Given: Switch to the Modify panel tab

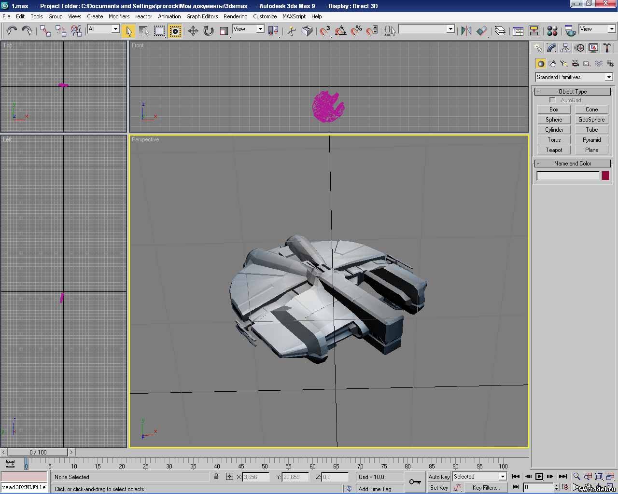Looking at the screenshot, I should tap(551, 48).
